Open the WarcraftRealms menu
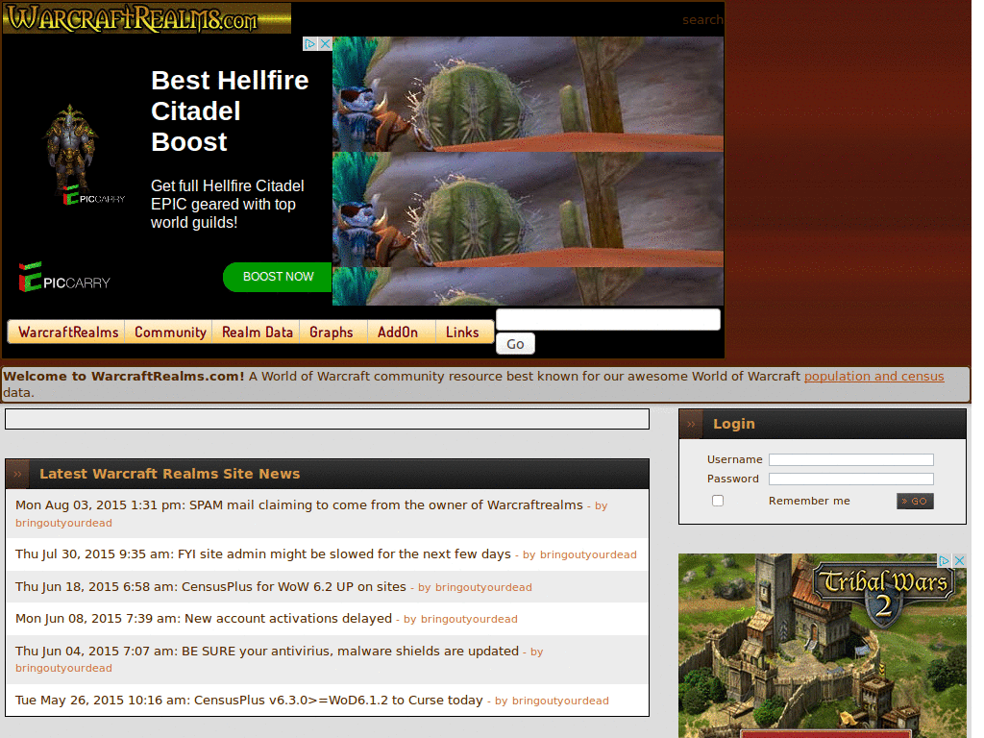The width and height of the screenshot is (984, 738). [68, 332]
